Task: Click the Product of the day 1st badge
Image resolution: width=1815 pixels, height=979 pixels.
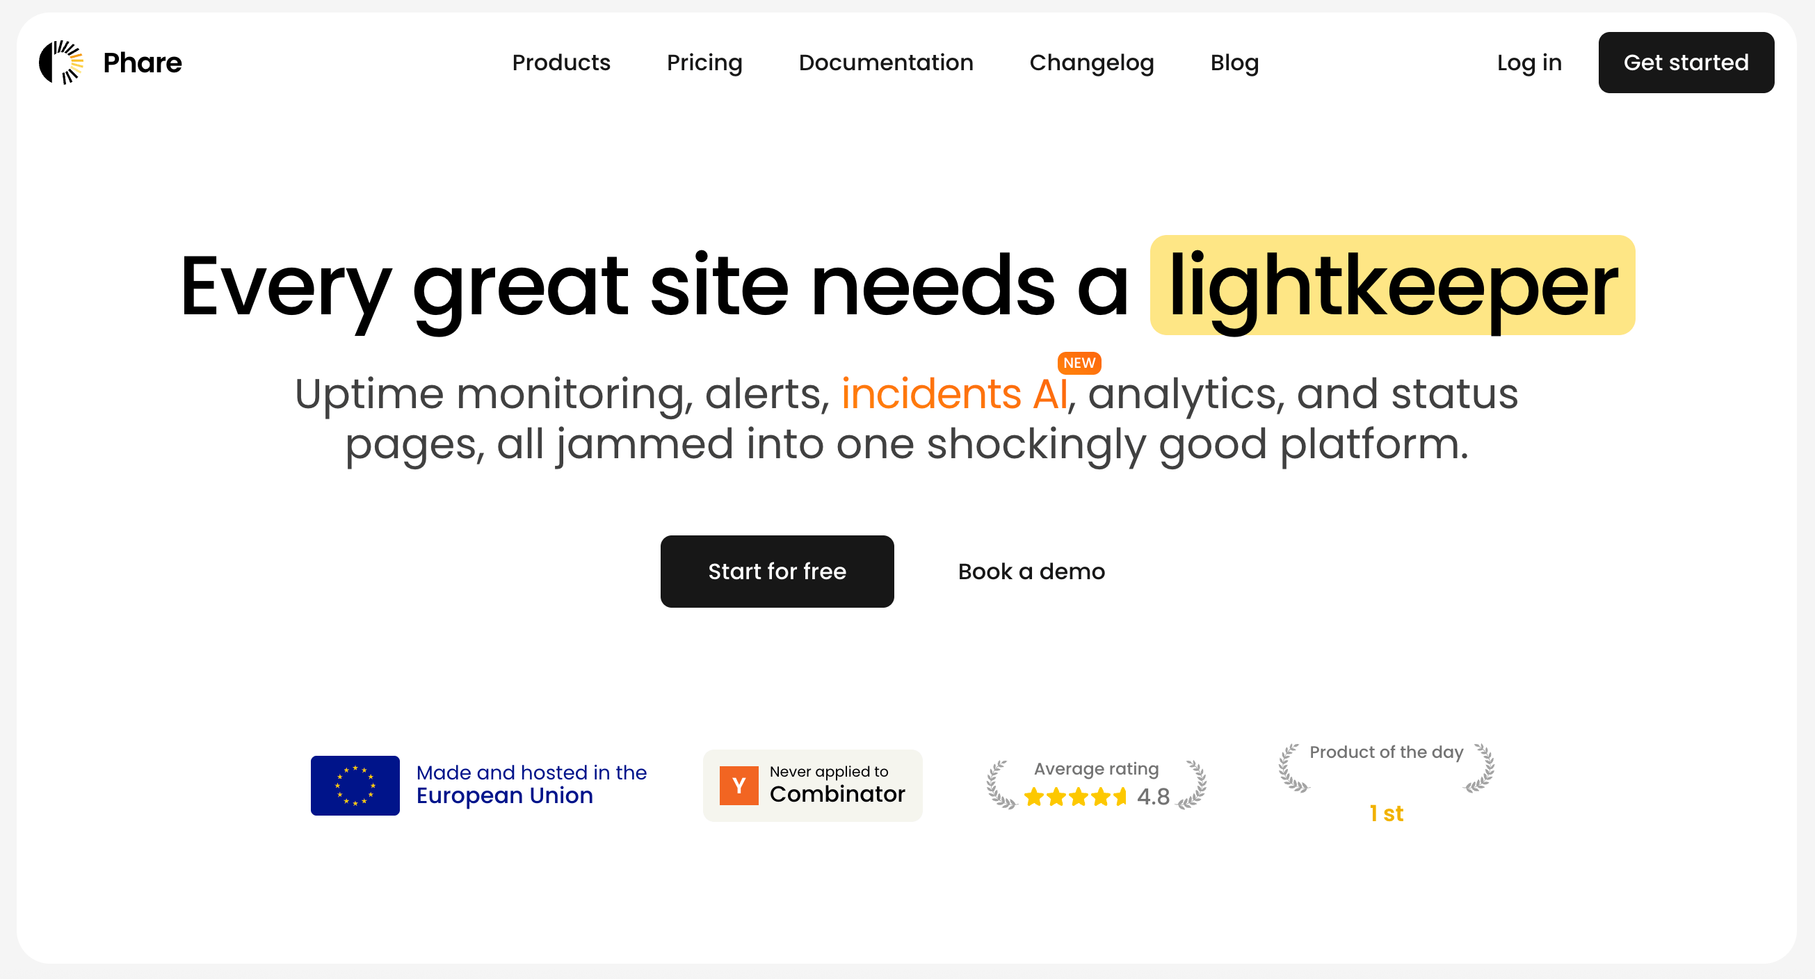Action: pos(1386,814)
